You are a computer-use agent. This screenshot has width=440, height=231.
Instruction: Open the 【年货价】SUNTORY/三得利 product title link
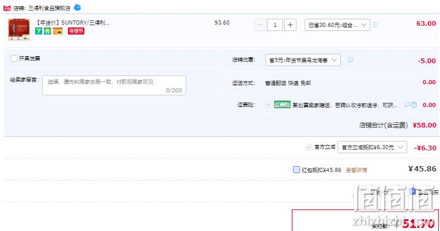pyautogui.click(x=73, y=23)
